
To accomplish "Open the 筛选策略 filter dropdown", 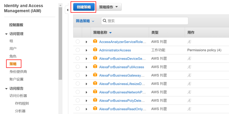I will (x=85, y=21).
